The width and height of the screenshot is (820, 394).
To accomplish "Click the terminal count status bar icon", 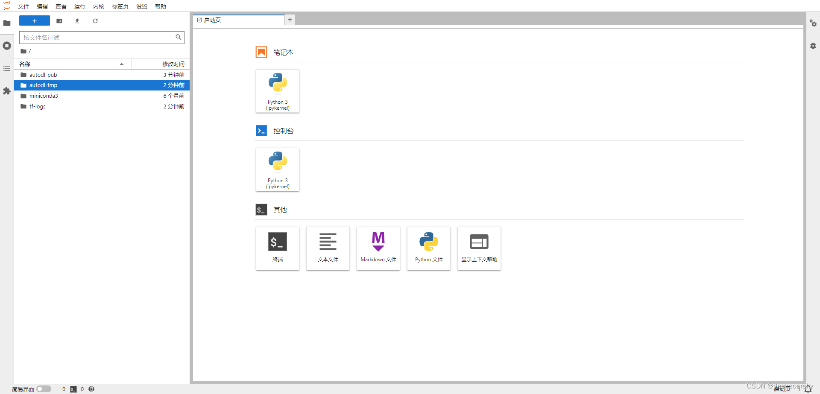I will coord(73,389).
